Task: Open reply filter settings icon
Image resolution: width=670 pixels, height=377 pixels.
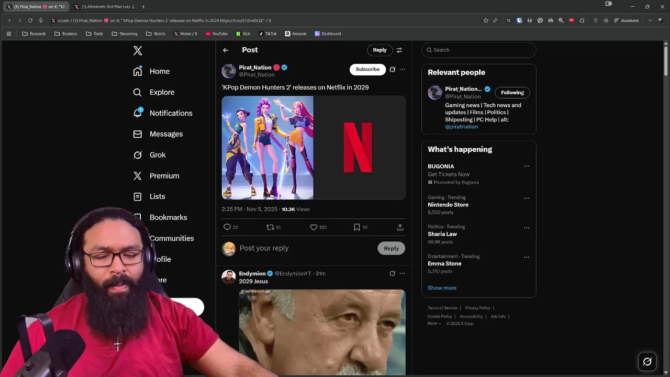Action: coord(399,50)
